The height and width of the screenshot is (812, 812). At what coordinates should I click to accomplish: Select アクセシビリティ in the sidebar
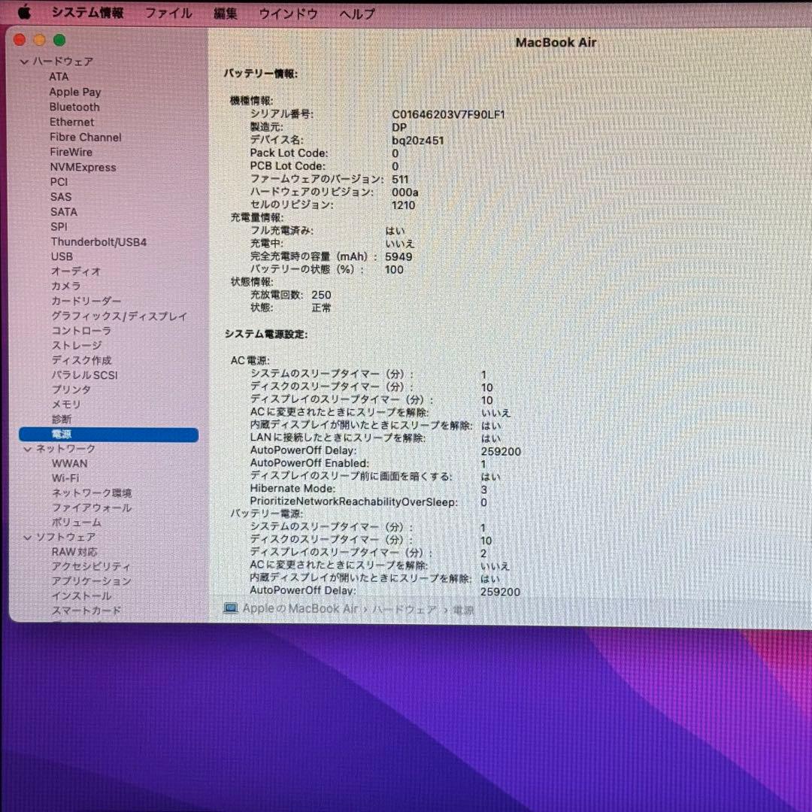(x=91, y=567)
